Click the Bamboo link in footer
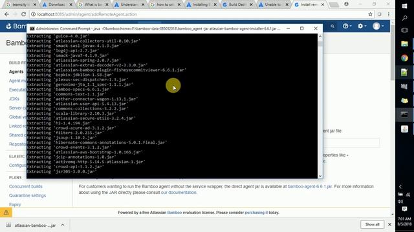The width and height of the screenshot is (414, 232). (175, 213)
